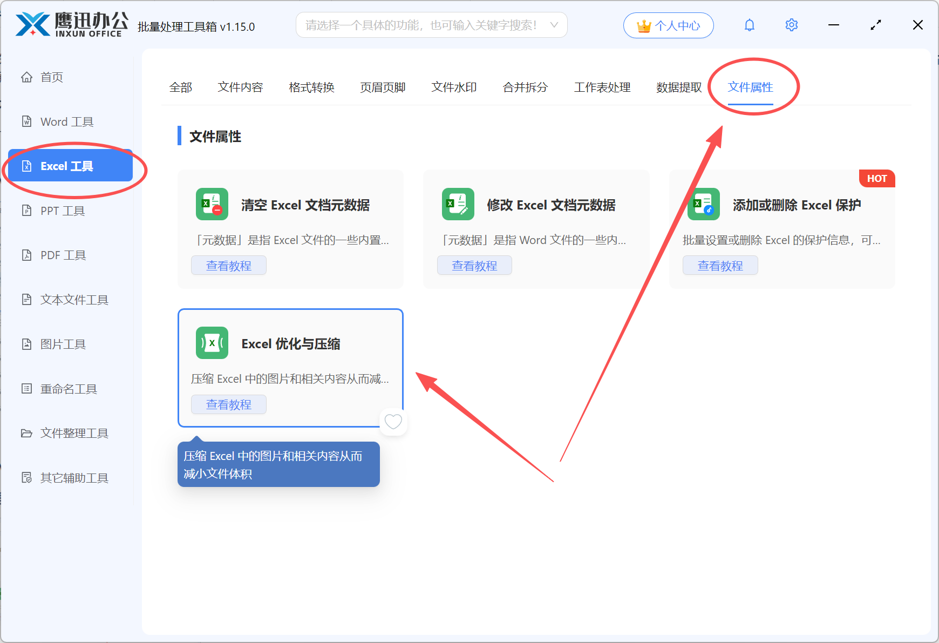Open the 文件整理工具 sidebar section
Viewport: 939px width, 643px height.
[74, 432]
